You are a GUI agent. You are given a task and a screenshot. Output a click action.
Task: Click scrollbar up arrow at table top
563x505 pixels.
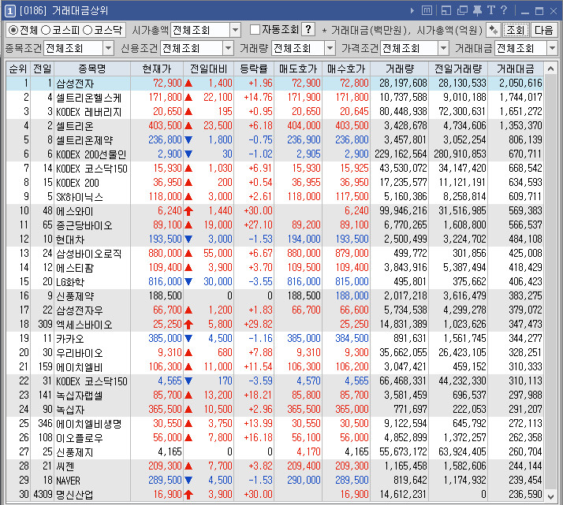point(550,69)
